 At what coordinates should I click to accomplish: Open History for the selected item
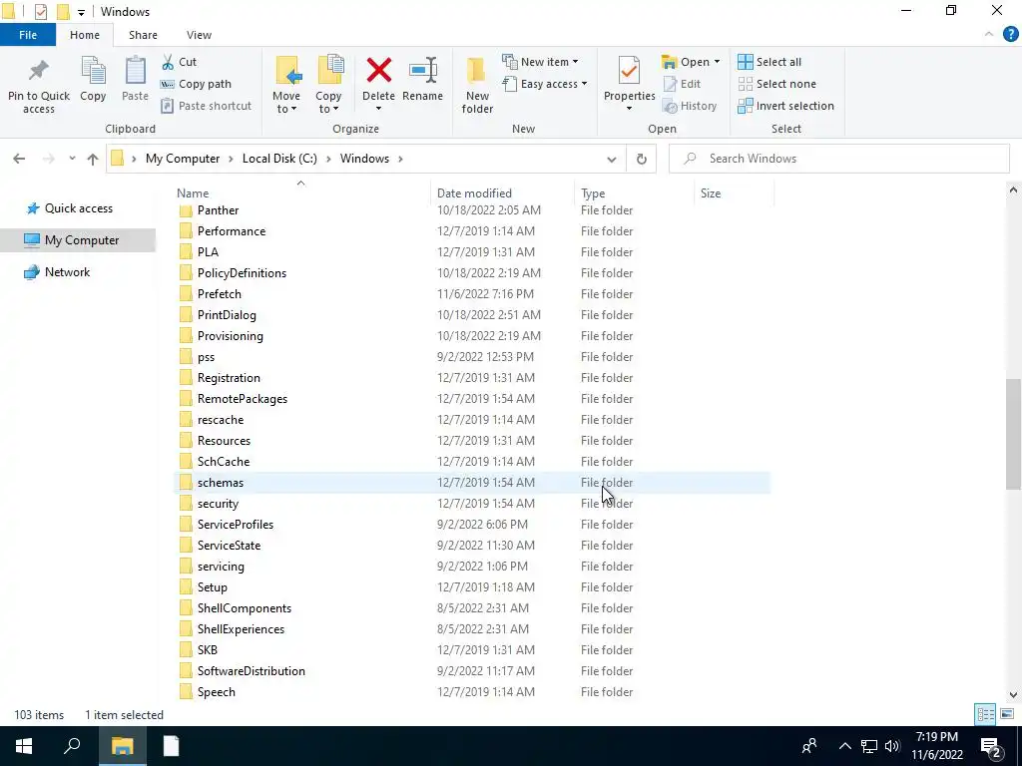pos(689,106)
